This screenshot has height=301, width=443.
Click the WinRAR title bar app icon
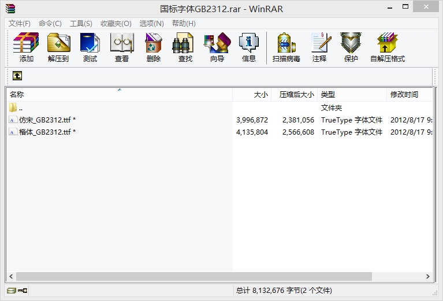point(10,9)
